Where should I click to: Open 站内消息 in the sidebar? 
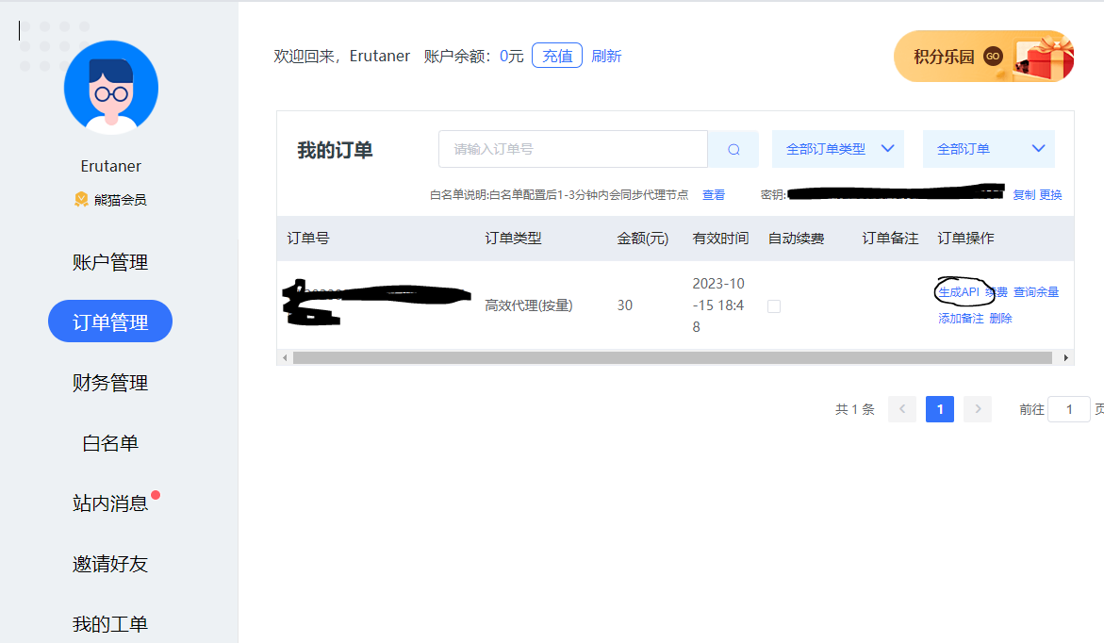point(110,503)
